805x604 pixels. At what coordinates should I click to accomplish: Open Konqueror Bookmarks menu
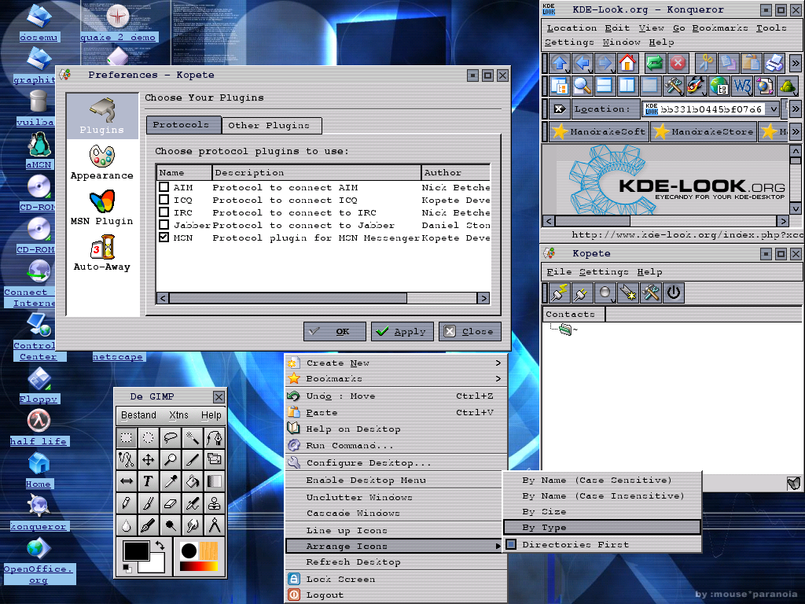click(720, 28)
